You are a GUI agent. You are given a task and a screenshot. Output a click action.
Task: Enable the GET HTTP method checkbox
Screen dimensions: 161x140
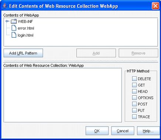pos(134,85)
